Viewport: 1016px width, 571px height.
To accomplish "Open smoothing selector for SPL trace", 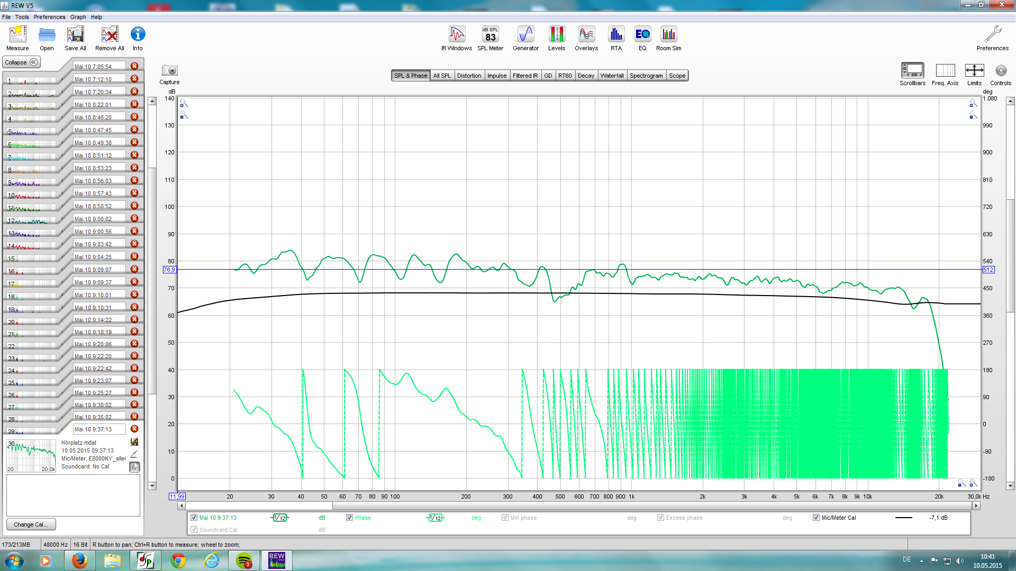I will click(279, 518).
